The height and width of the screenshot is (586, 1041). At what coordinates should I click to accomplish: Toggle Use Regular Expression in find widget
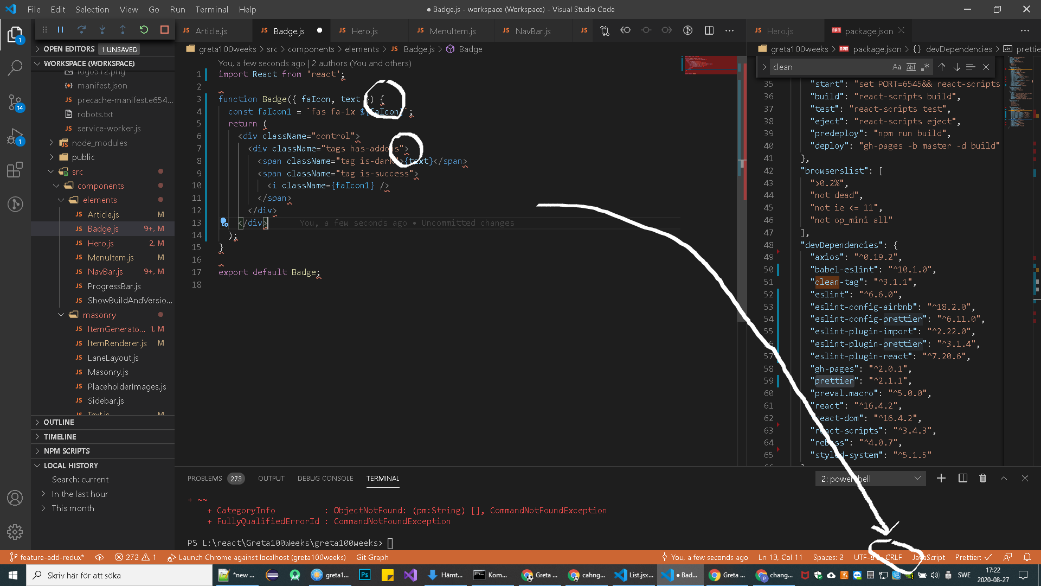[925, 67]
